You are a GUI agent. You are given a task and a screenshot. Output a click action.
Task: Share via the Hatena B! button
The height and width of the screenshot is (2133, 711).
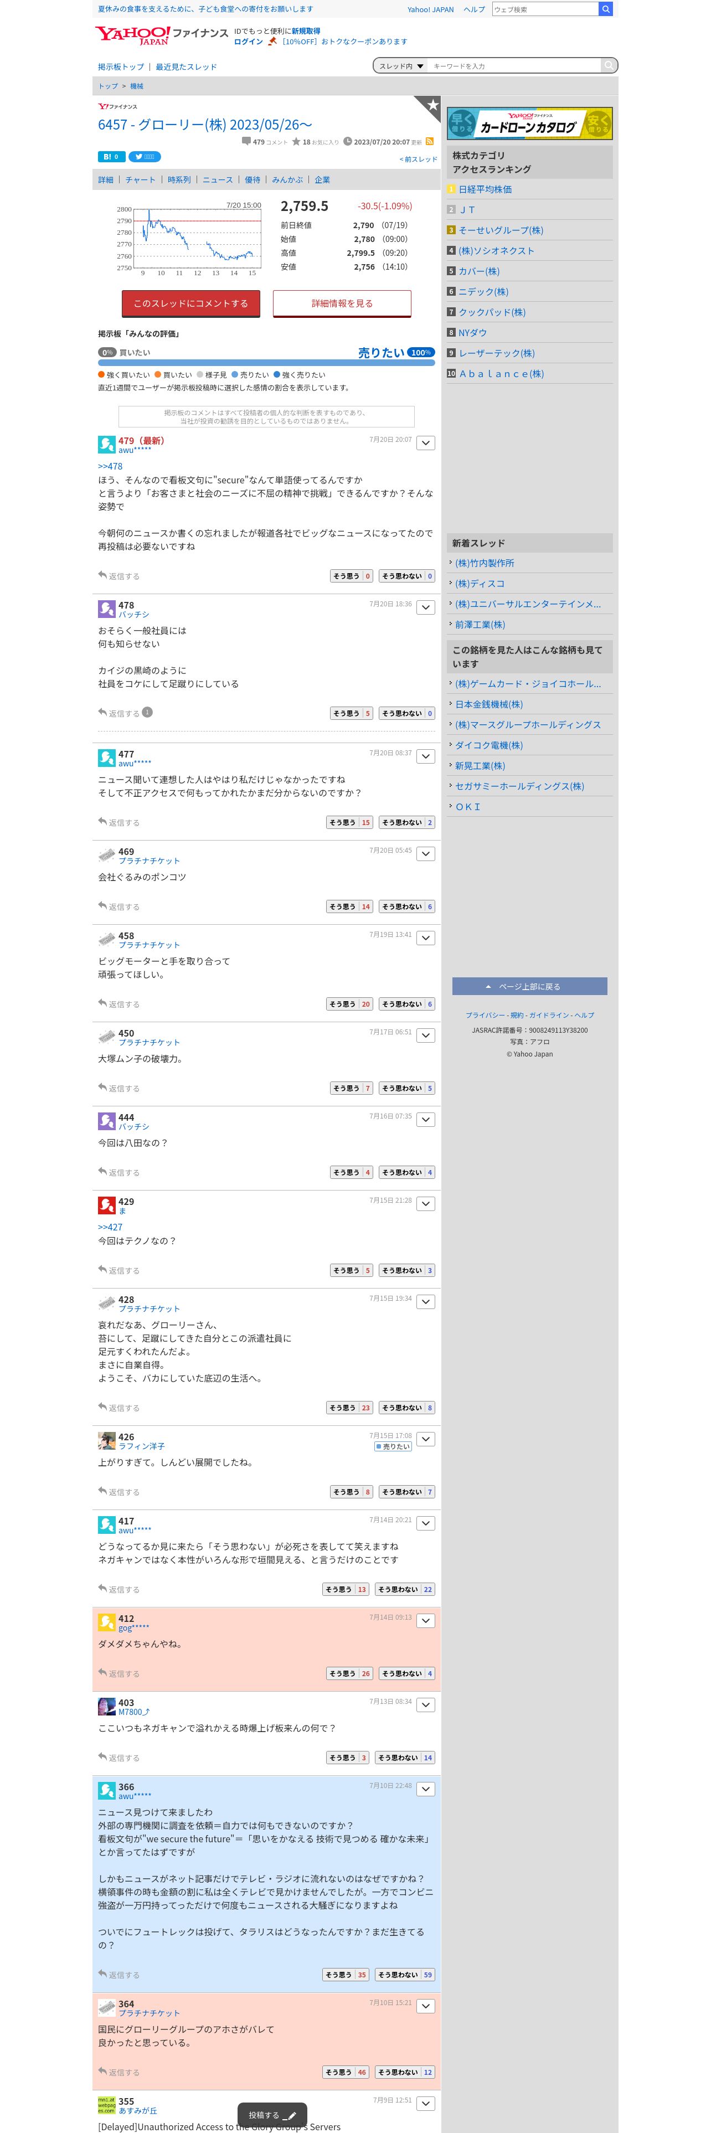tap(111, 157)
